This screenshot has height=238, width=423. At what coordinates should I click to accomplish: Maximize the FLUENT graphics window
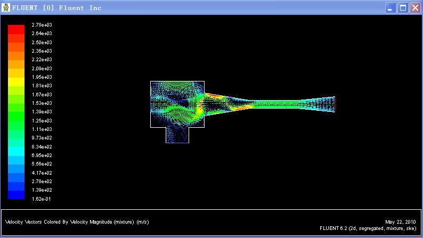(x=403, y=7)
